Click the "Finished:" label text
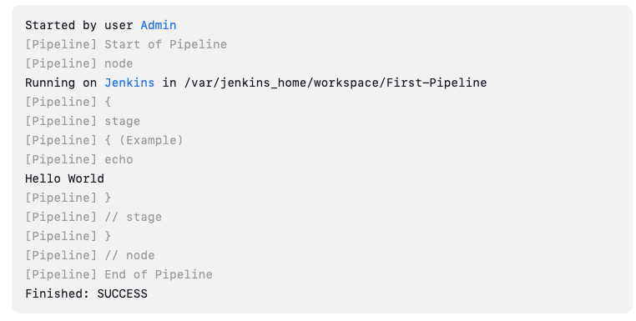Viewport: 636px width, 321px height. [58, 293]
